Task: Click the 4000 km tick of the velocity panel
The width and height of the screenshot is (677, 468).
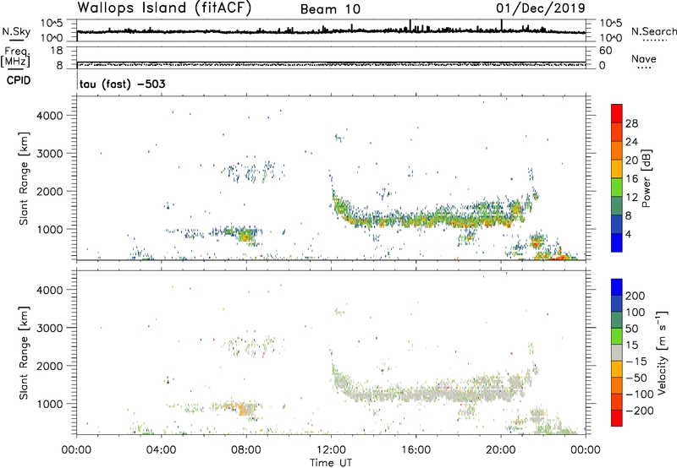Action: click(50, 290)
